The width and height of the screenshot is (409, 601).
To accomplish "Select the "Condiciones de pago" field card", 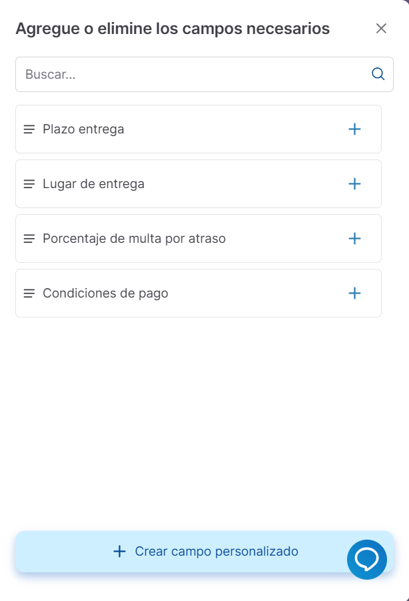I will (167, 293).
